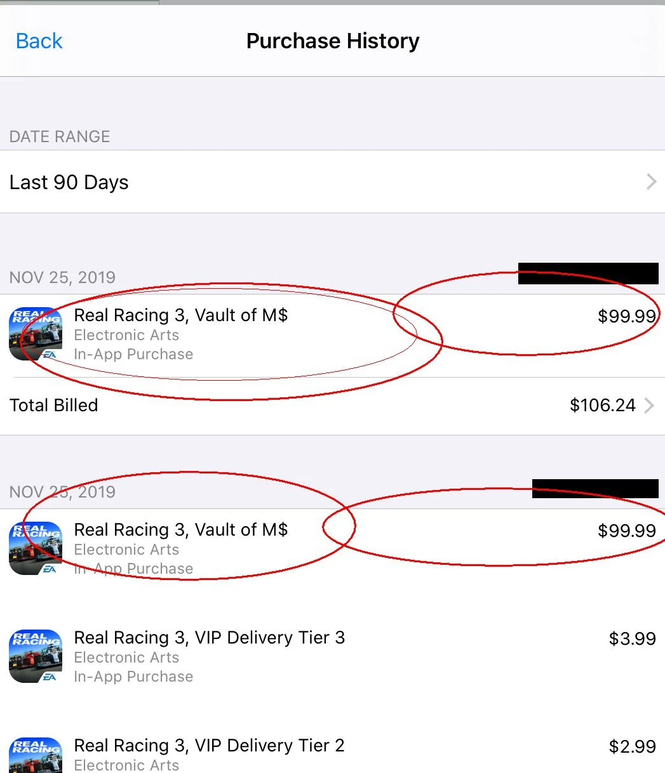Tap the Back button
This screenshot has height=773, width=665.
click(x=39, y=41)
